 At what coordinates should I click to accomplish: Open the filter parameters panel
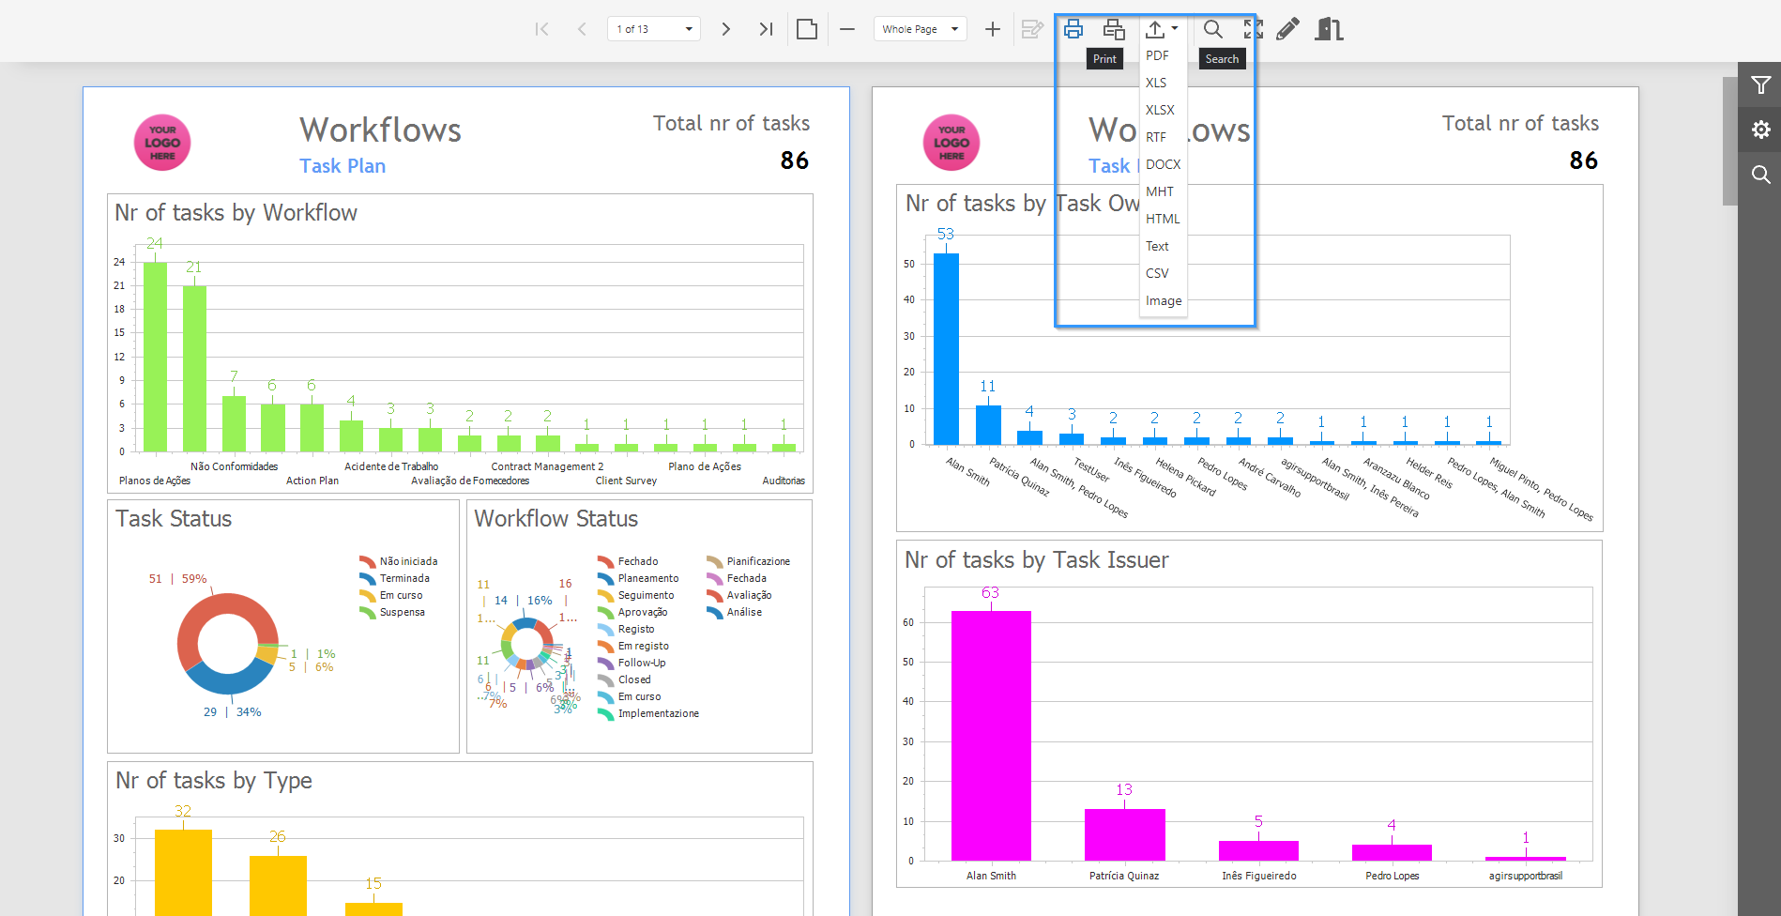click(1760, 85)
